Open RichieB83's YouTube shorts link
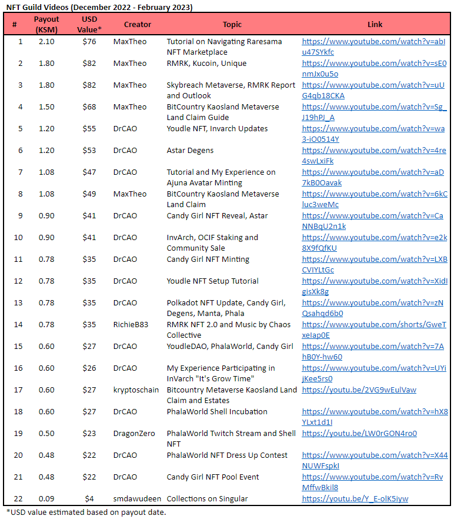 coord(374,330)
